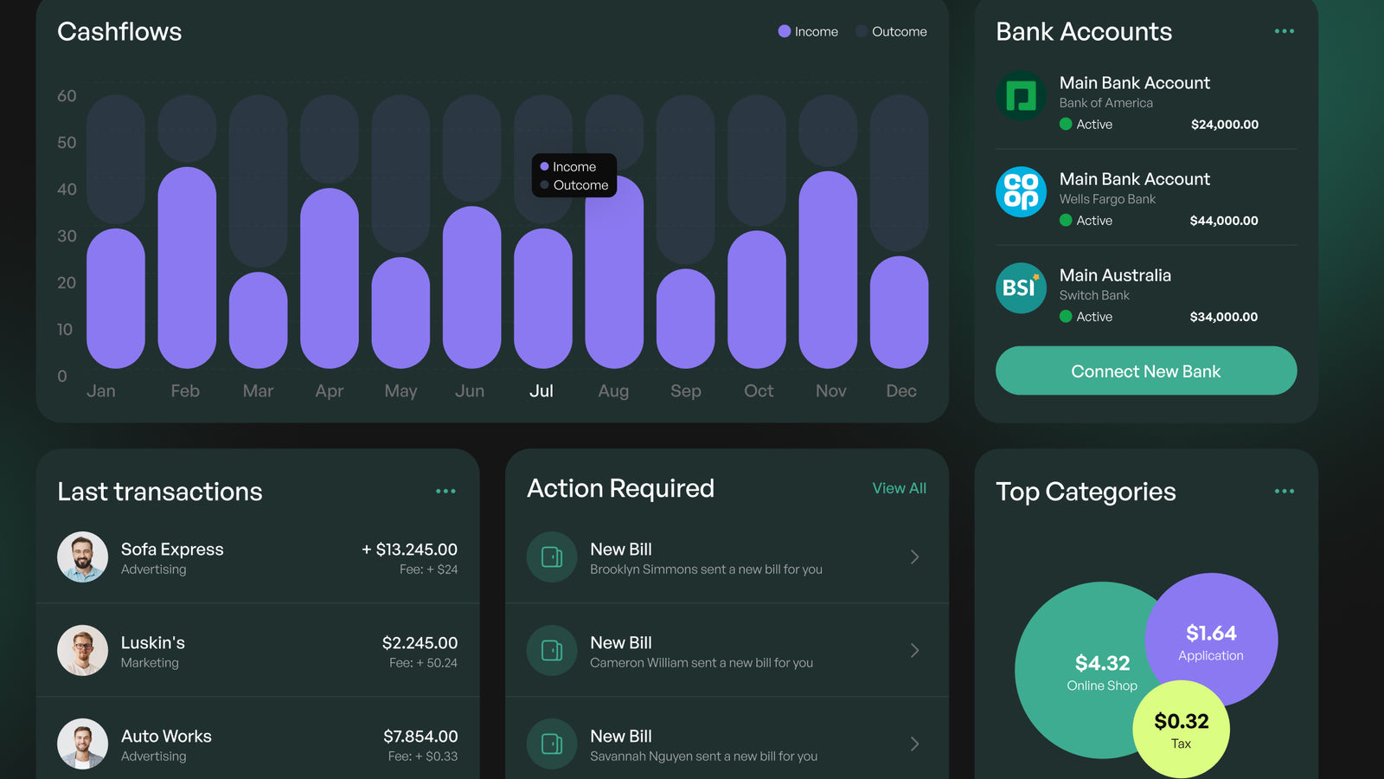Open Last transactions three-dot options menu

click(x=445, y=492)
